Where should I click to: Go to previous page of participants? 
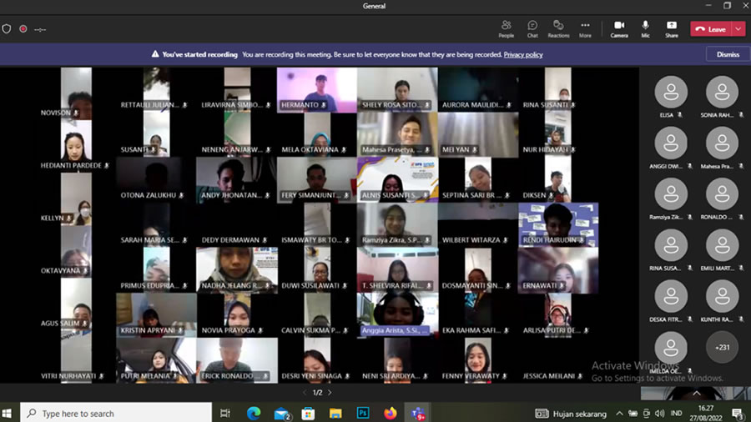[x=305, y=392]
